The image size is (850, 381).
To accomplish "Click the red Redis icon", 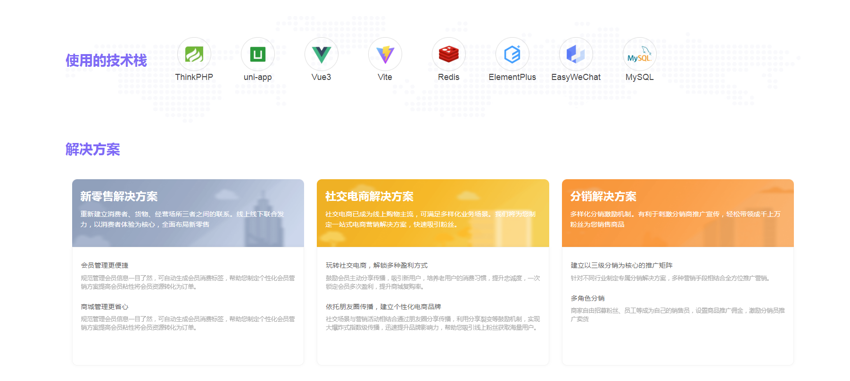I will [448, 55].
